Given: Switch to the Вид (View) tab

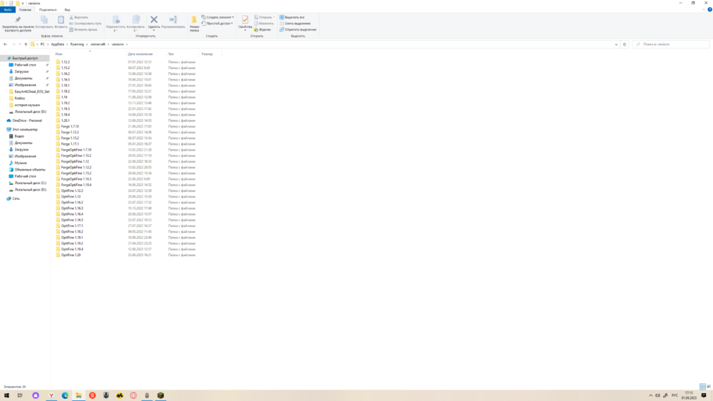Looking at the screenshot, I should pyautogui.click(x=67, y=9).
